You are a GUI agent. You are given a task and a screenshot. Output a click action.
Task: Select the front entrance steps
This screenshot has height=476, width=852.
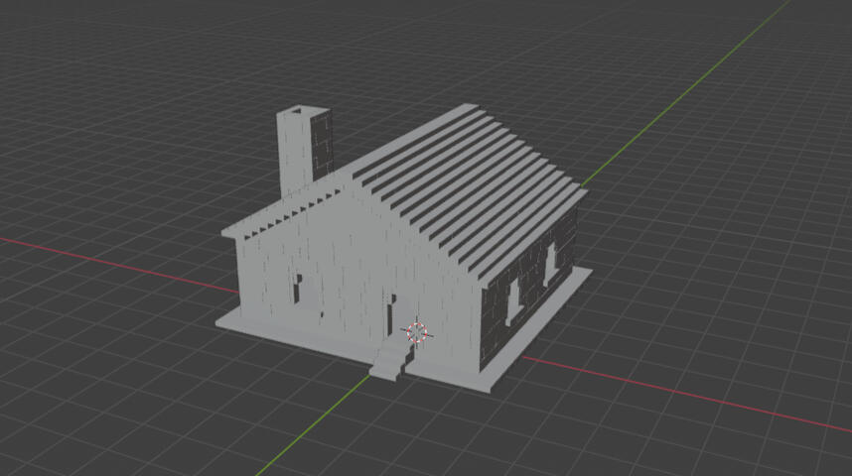[x=390, y=363]
